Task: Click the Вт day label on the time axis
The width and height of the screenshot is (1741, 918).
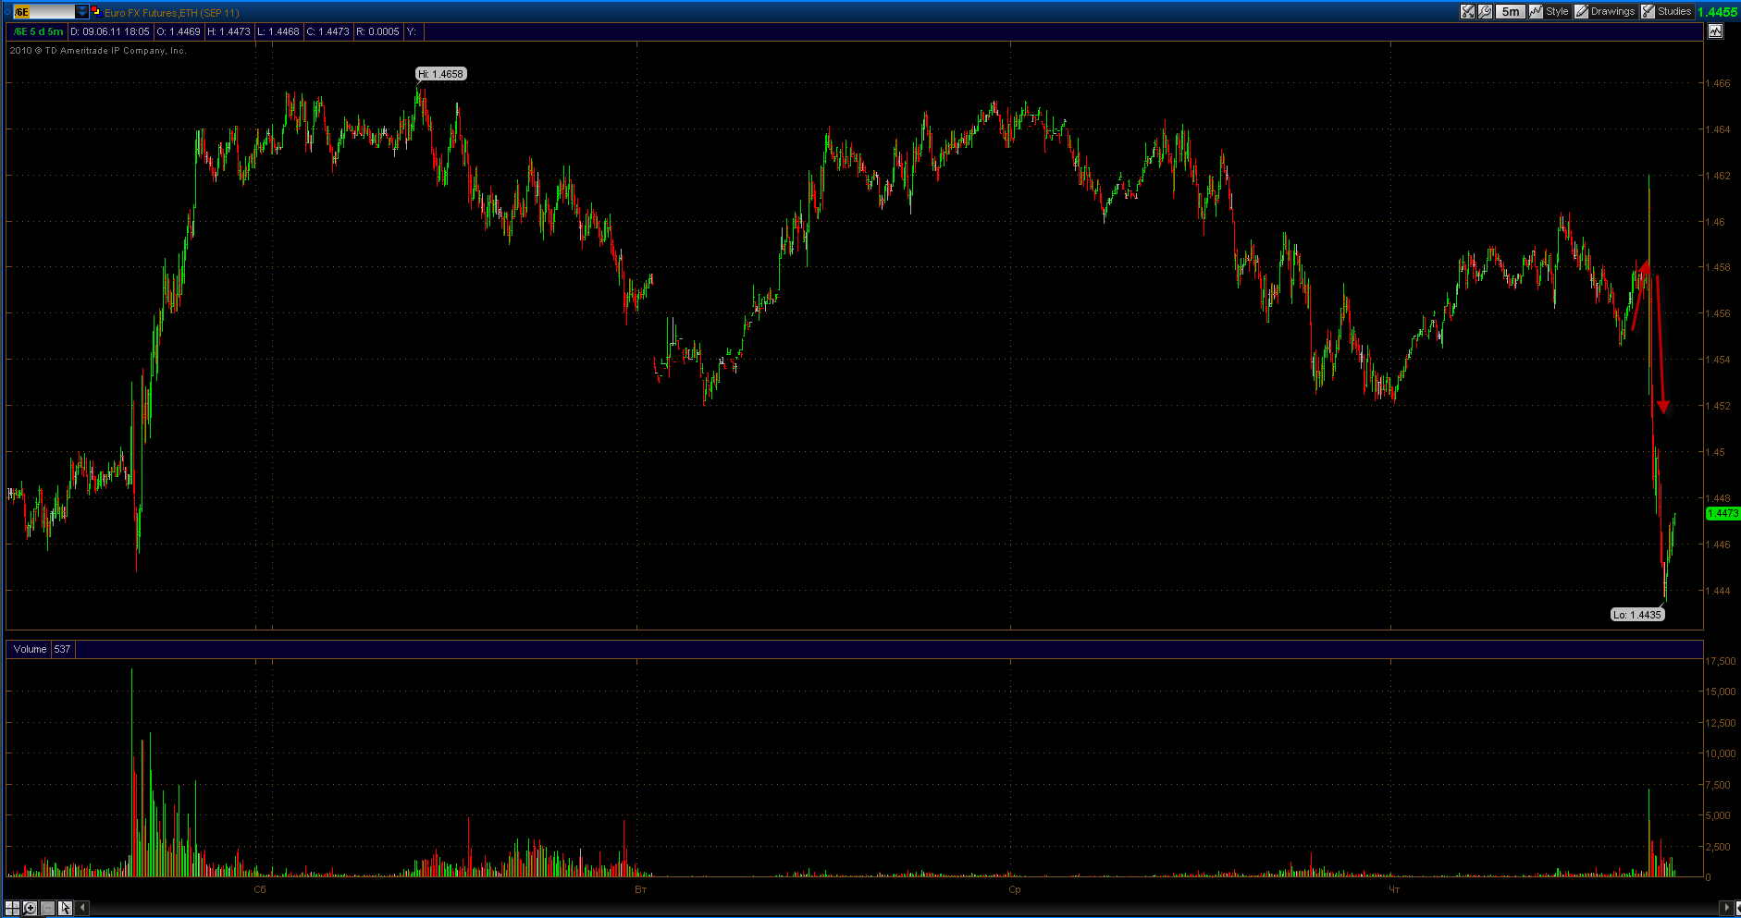Action: [641, 889]
